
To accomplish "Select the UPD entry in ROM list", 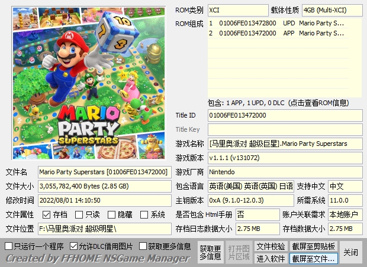I will click(x=284, y=23).
